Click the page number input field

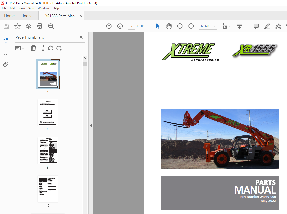pyautogui.click(x=132, y=26)
